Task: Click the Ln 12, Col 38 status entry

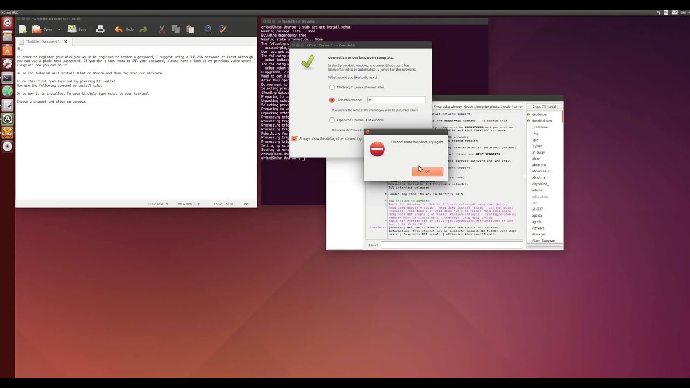Action: click(x=223, y=204)
